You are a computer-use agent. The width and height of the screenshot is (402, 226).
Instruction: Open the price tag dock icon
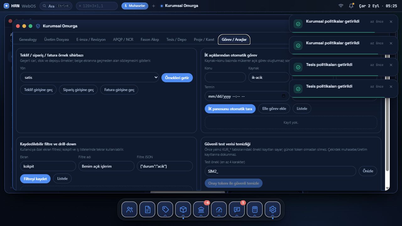pos(165,209)
